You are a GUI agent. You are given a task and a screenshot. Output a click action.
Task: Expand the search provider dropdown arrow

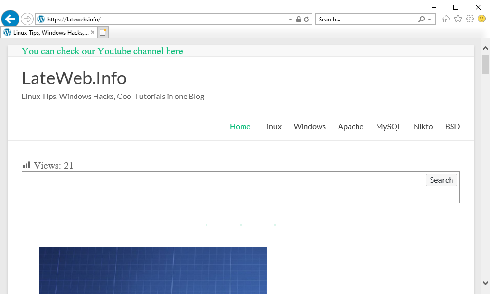coord(429,20)
